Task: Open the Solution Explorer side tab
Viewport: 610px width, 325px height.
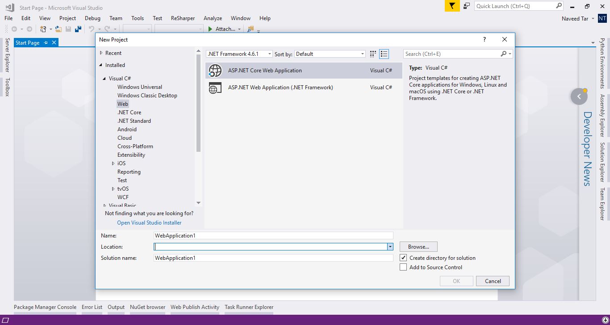Action: point(602,162)
